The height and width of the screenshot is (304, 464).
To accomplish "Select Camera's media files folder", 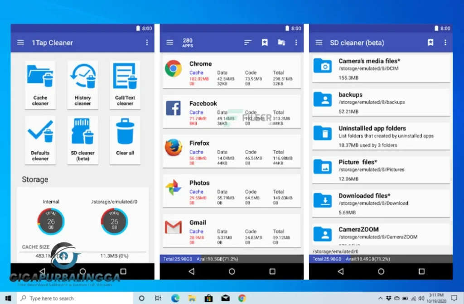I will [381, 69].
